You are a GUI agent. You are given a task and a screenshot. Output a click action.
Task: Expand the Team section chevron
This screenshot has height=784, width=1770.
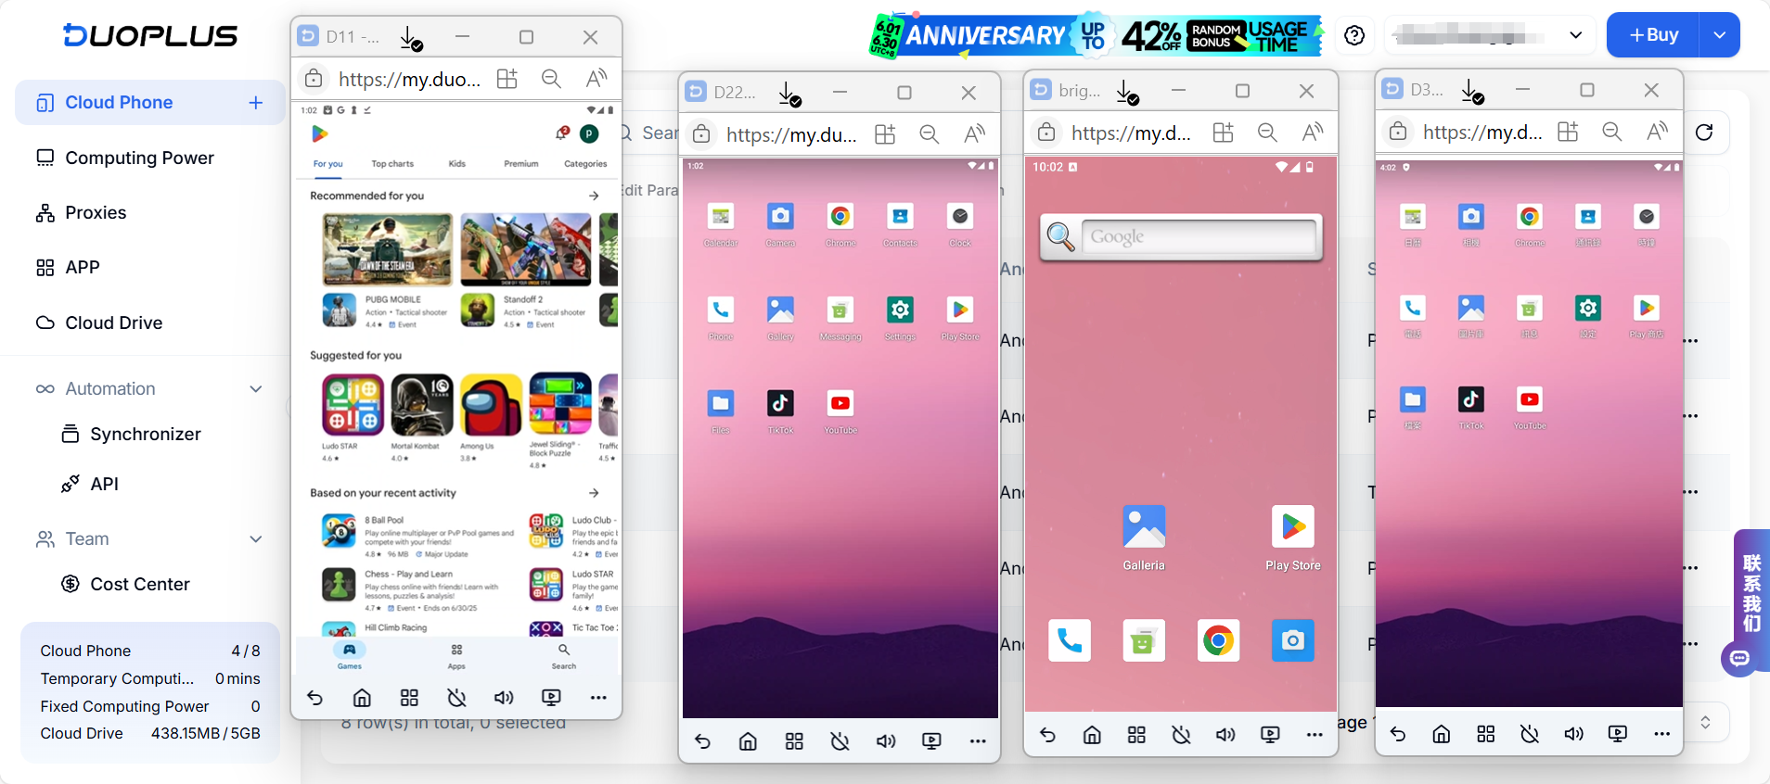[x=256, y=539]
